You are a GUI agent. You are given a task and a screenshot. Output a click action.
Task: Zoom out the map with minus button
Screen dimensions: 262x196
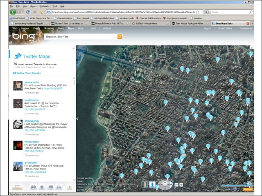[x=176, y=185]
